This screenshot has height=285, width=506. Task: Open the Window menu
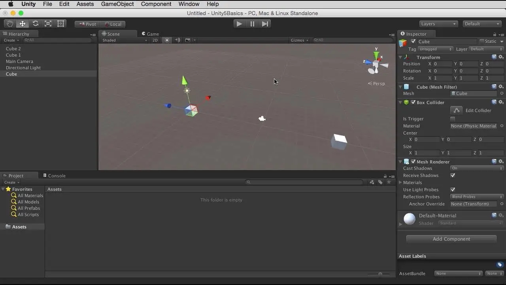click(189, 4)
